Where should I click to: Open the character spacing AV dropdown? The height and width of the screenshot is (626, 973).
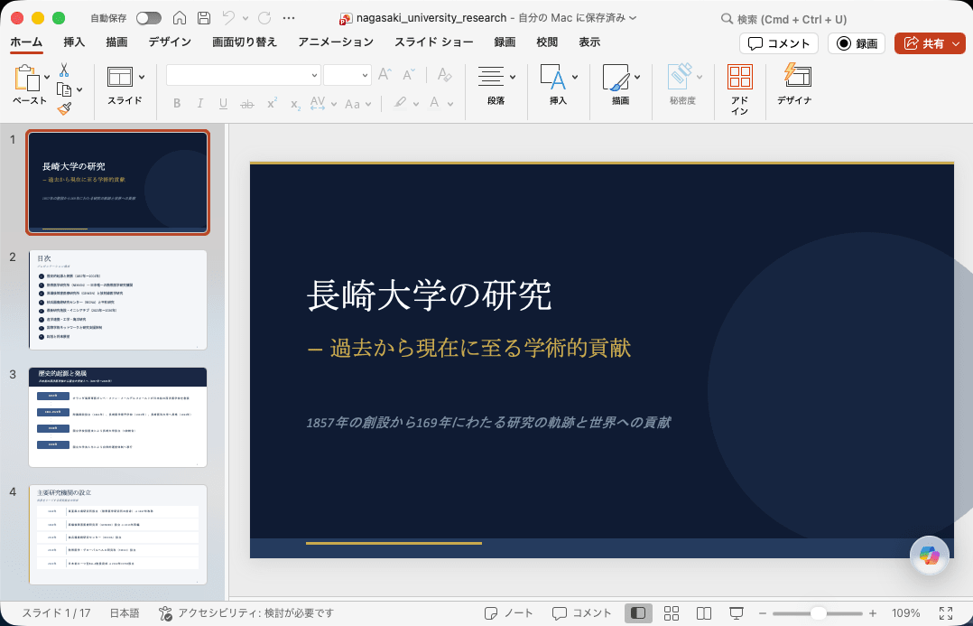coord(323,104)
